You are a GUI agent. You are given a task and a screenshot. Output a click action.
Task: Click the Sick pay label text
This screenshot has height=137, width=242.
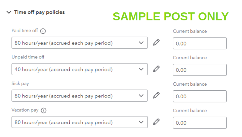20,84
